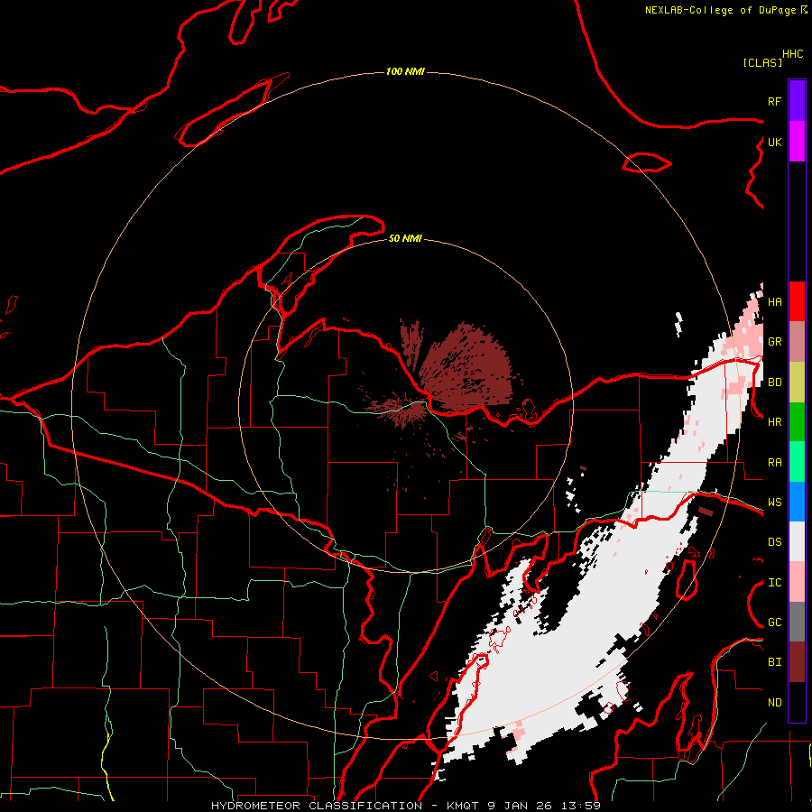812x812 pixels.
Task: Click the BI dark red swatch
Action: (797, 662)
